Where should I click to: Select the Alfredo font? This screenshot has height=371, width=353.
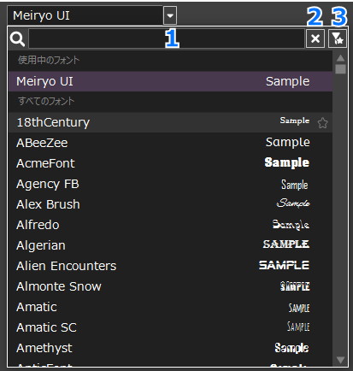(x=170, y=225)
